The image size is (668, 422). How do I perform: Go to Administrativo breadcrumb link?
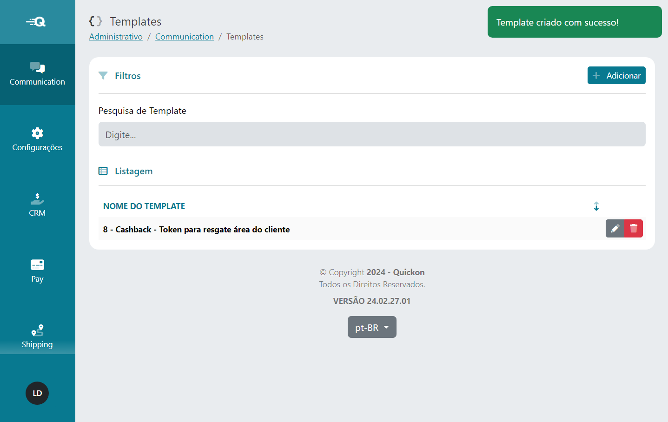116,37
